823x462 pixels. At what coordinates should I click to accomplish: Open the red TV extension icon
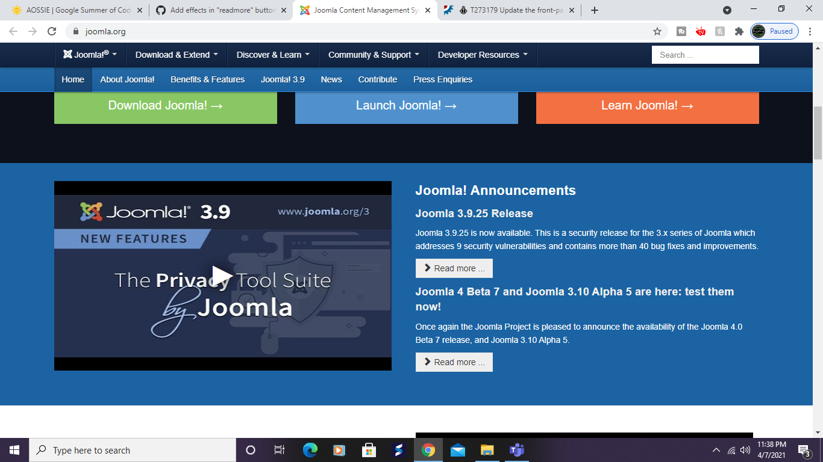[x=701, y=31]
